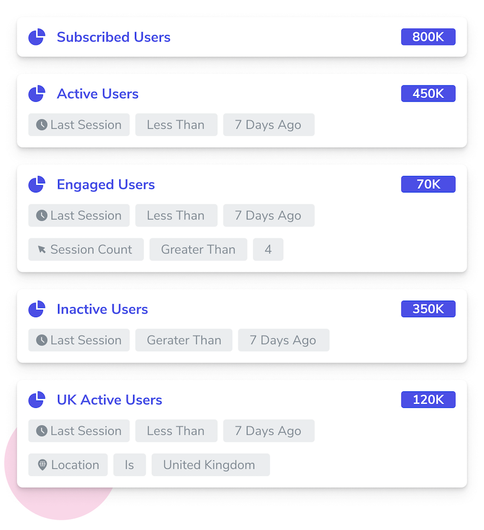This screenshot has width=484, height=530.
Task: Choose the United Kingdom location value
Action: (x=211, y=465)
